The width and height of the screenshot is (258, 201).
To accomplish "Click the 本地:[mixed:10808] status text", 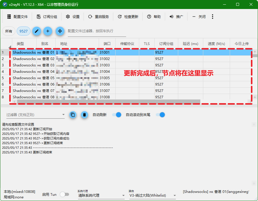I will [20, 191].
